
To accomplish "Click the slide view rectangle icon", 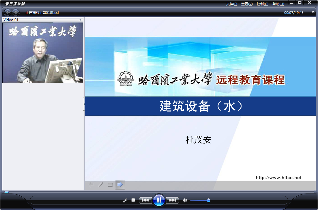I will click(x=110, y=185).
